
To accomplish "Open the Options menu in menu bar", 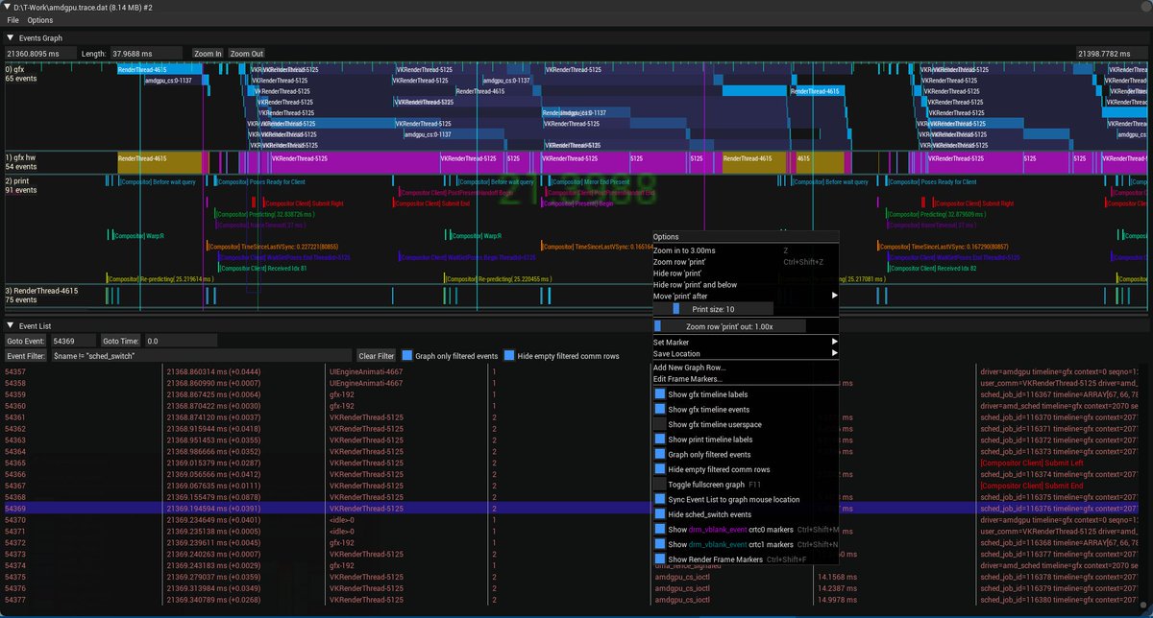I will (40, 20).
